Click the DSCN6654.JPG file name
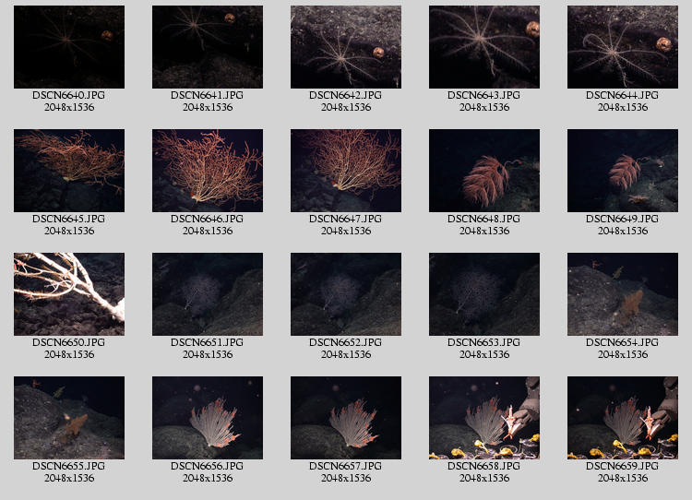The image size is (692, 500). (622, 342)
